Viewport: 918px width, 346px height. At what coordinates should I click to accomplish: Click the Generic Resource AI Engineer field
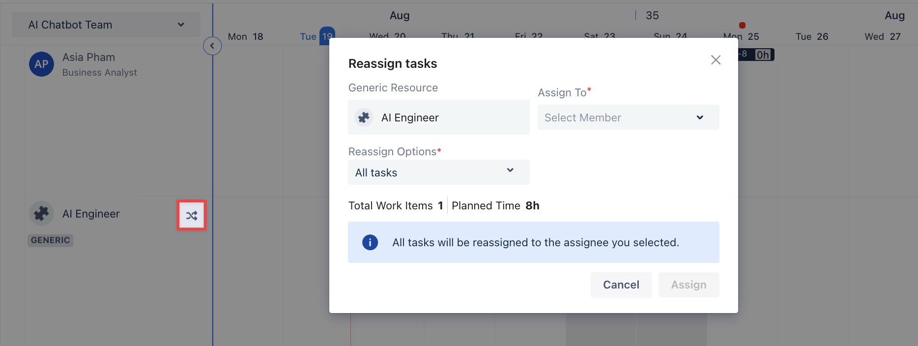(x=438, y=117)
